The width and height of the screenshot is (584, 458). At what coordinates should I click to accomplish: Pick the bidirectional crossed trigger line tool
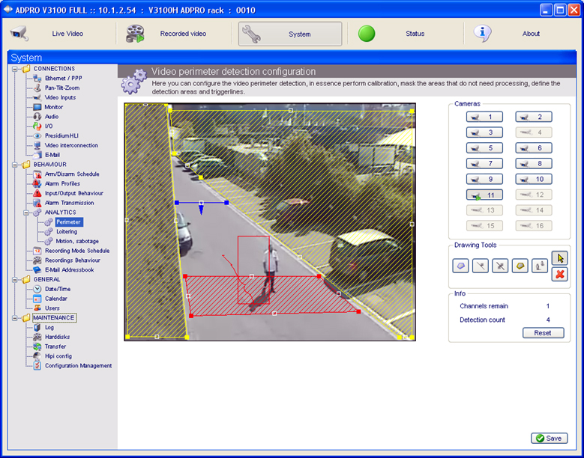coord(500,266)
